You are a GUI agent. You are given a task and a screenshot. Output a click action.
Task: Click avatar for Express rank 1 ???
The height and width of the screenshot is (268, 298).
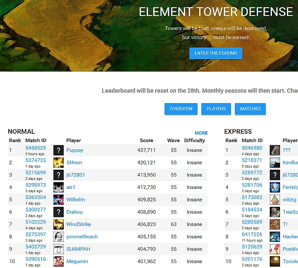click(x=275, y=150)
